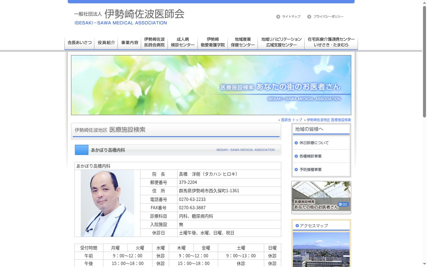Visit the 伊勢崎敬愛看護学院 navigation item

[x=213, y=42]
